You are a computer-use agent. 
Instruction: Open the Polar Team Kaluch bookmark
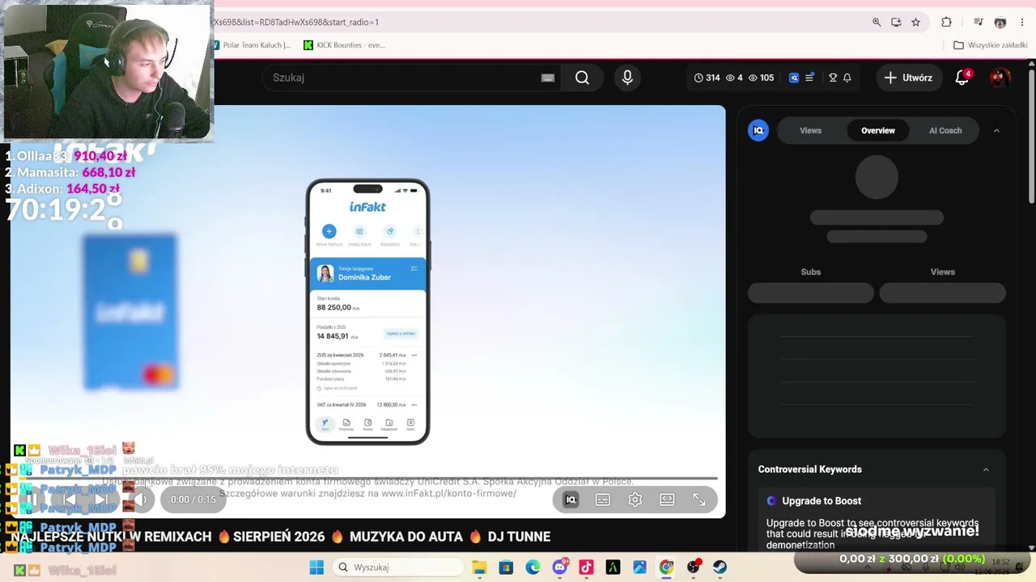(251, 45)
